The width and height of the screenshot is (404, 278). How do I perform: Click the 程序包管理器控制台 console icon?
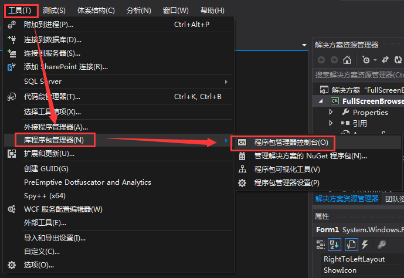click(242, 143)
